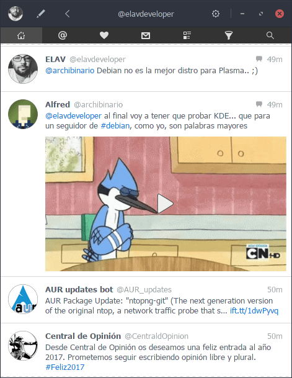
Task: Open the #debian hashtag
Action: point(115,126)
